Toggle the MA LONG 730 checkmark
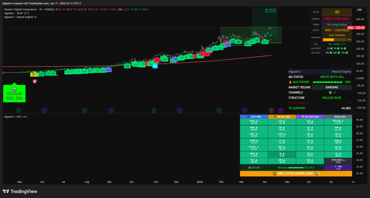 [x=347, y=53]
